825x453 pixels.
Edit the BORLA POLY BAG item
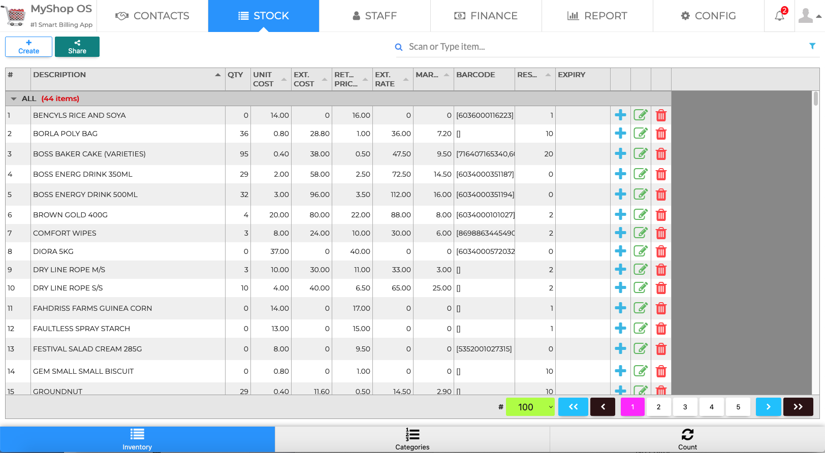pyautogui.click(x=641, y=134)
